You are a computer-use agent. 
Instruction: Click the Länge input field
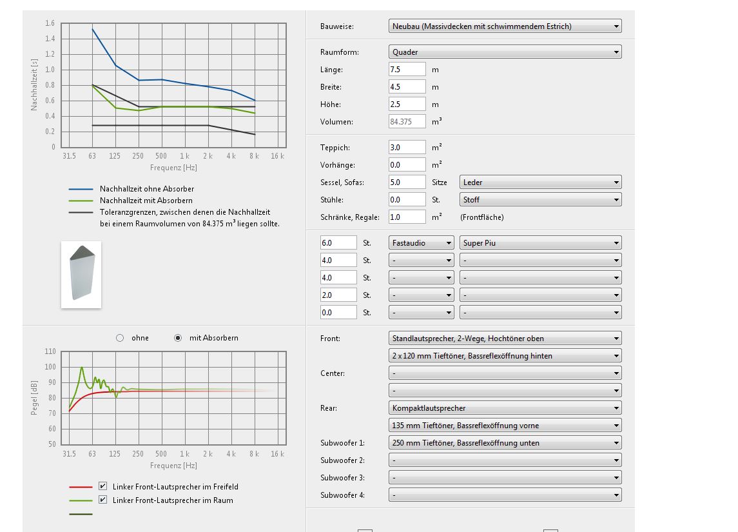pyautogui.click(x=407, y=70)
